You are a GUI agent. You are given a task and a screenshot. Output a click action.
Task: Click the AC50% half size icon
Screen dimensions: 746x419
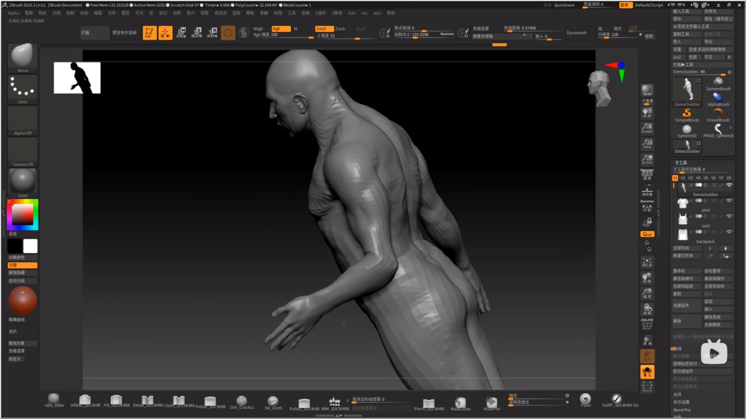[x=647, y=160]
